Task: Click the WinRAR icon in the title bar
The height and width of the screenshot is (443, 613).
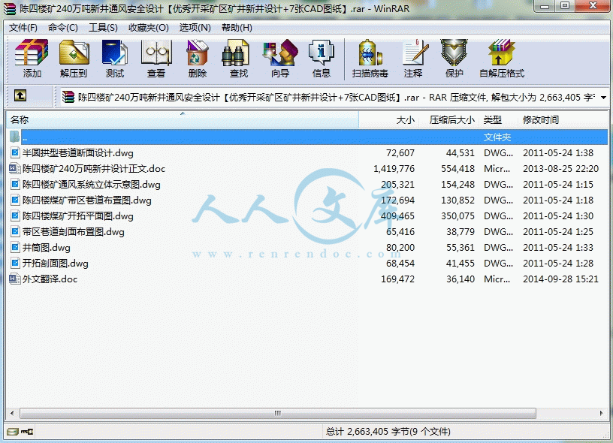Action: (10, 8)
